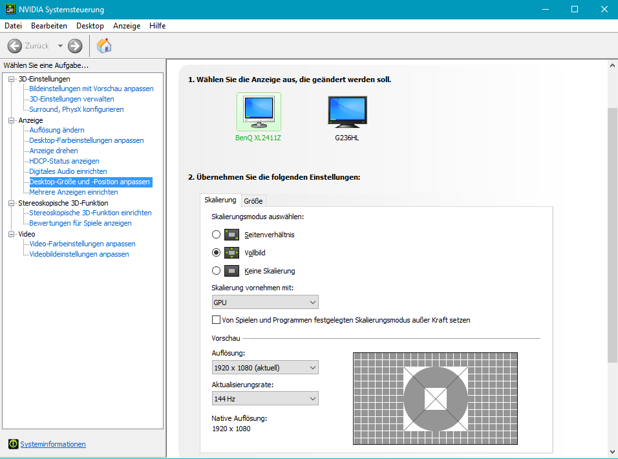Click the Vollbild scaling mode icon
Viewport: 618px width, 459px height.
231,253
